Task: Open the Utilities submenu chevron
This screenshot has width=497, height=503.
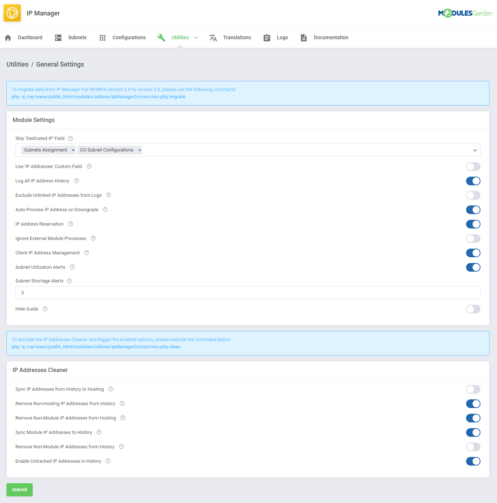Action: pos(196,37)
